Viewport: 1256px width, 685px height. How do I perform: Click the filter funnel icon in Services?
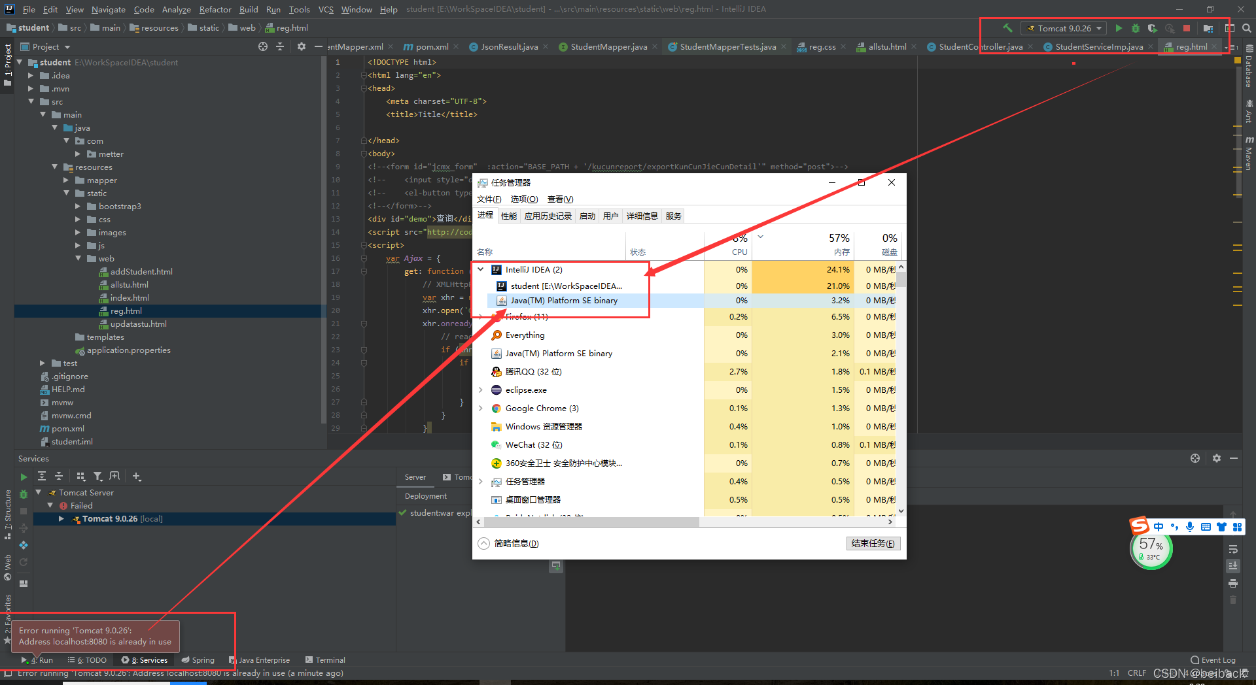pyautogui.click(x=97, y=476)
